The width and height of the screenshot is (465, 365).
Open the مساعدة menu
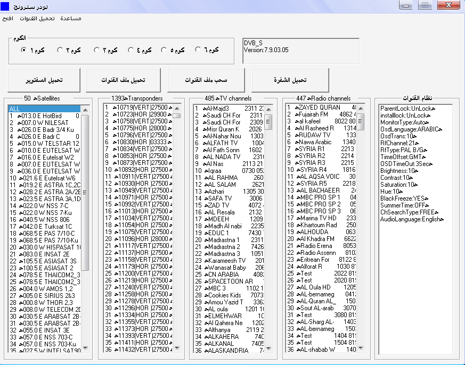coord(71,19)
